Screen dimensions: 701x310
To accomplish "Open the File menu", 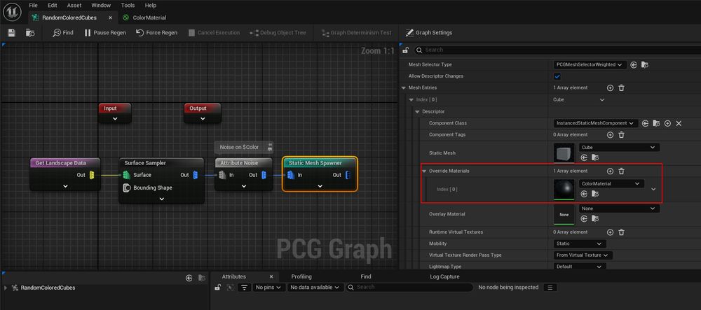I will pos(33,6).
